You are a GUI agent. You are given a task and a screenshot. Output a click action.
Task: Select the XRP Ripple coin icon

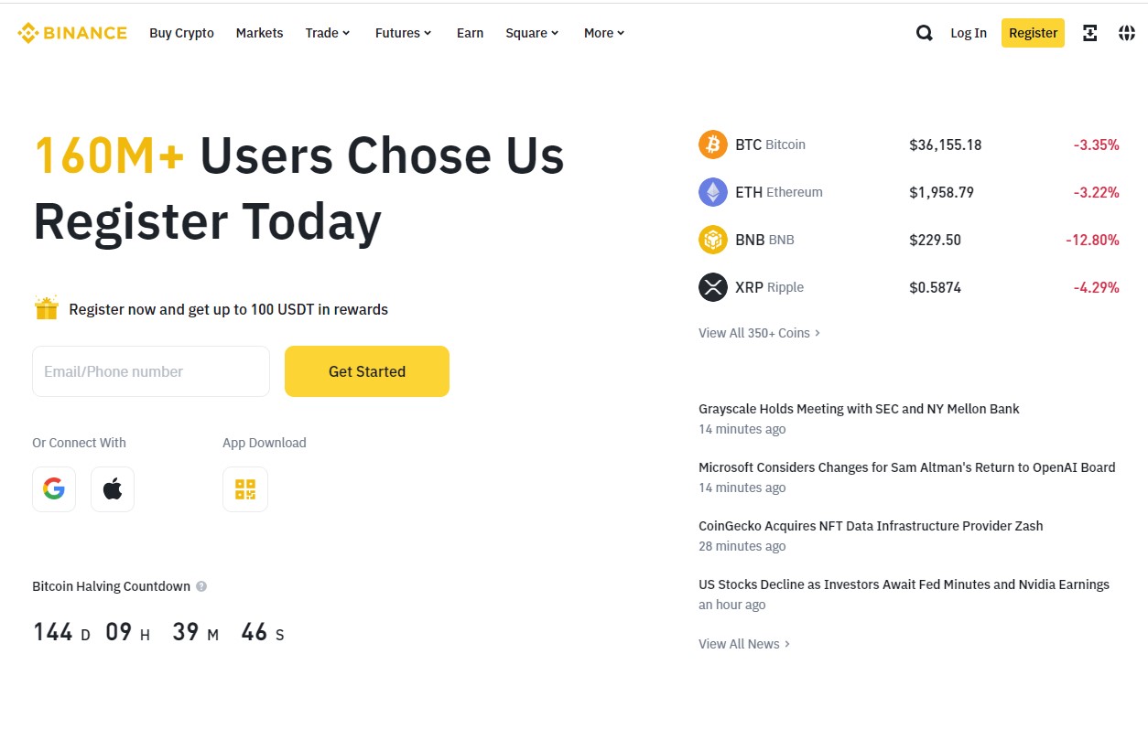713,287
